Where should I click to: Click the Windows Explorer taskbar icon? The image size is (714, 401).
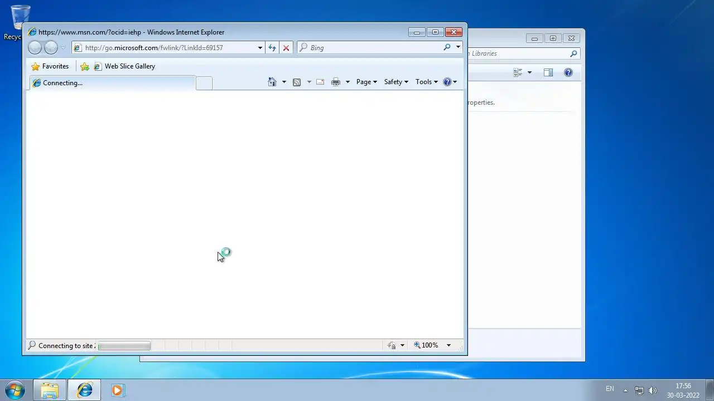click(x=50, y=390)
